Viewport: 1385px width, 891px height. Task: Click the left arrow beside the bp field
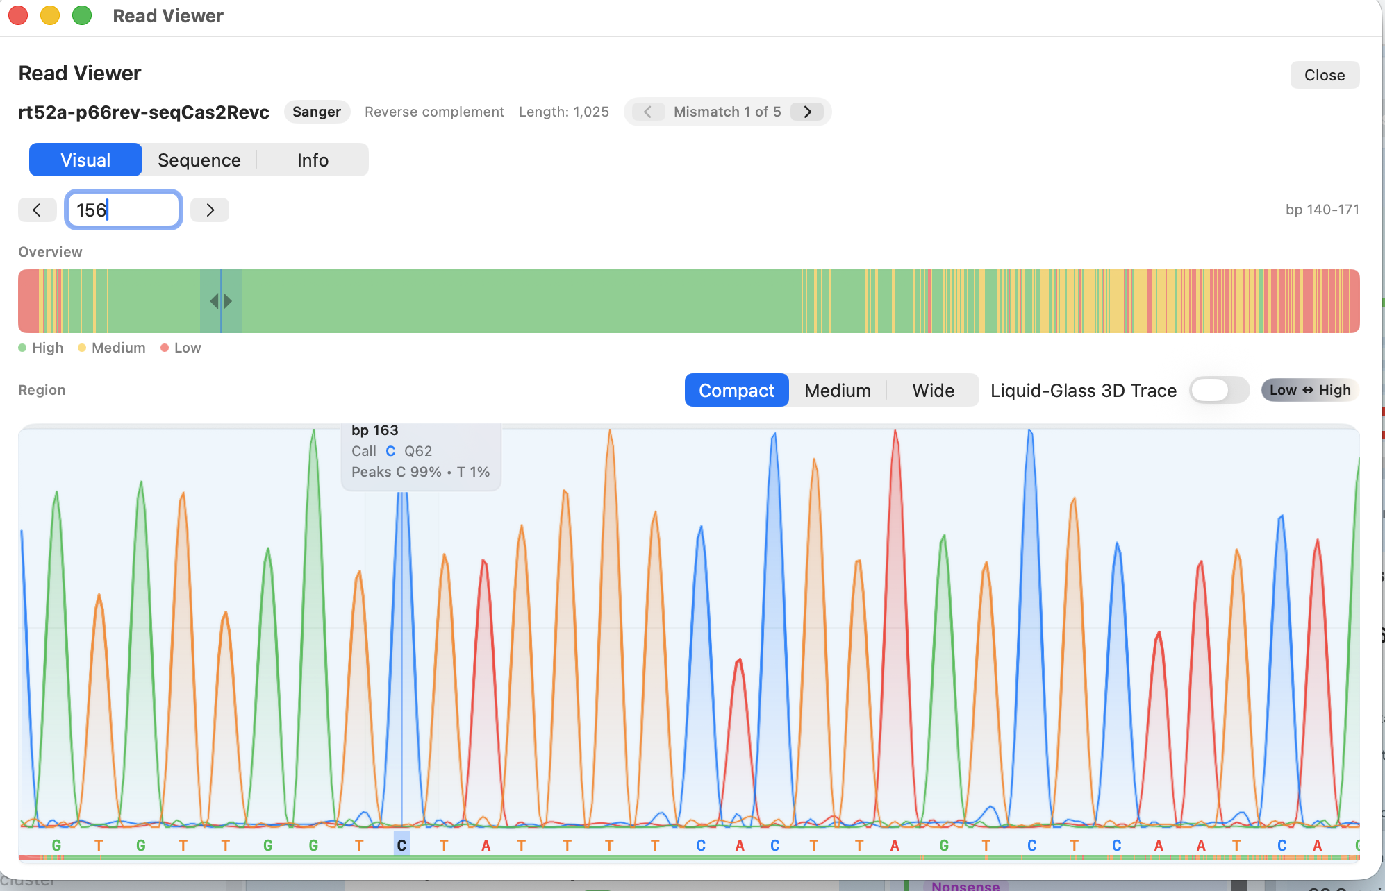38,210
